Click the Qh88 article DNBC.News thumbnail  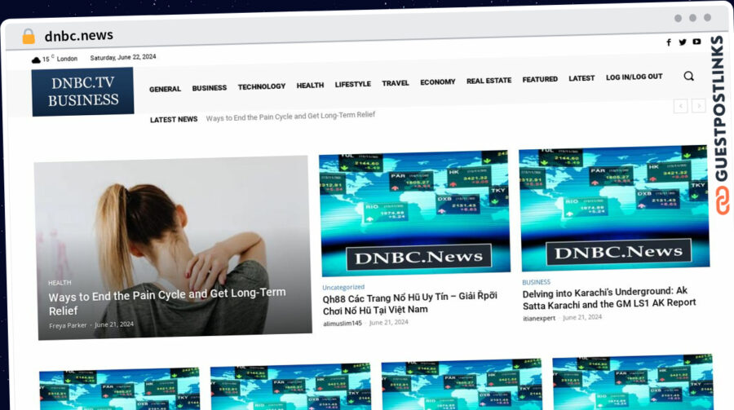click(x=415, y=213)
